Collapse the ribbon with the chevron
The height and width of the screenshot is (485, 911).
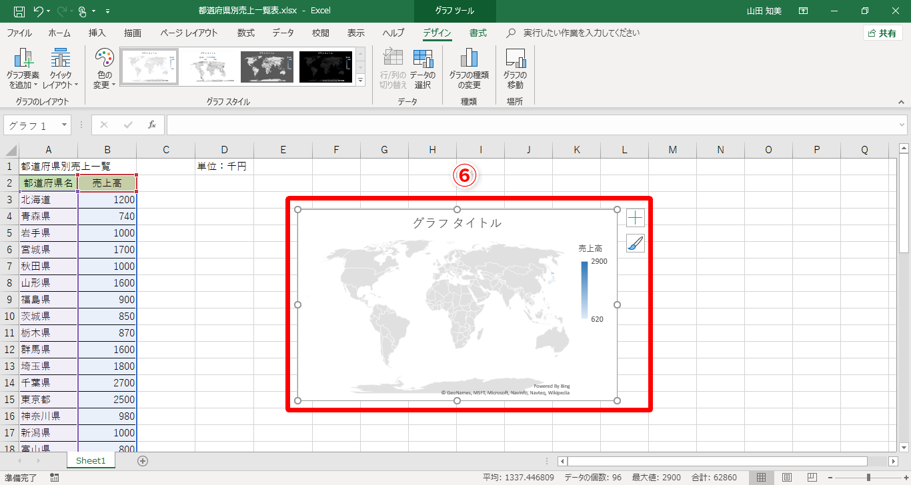pyautogui.click(x=900, y=103)
